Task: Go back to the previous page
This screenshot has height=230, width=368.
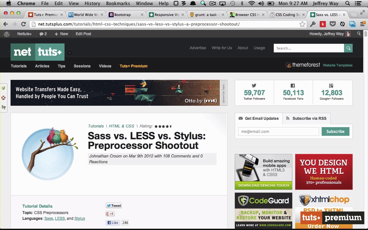Action: [6, 24]
